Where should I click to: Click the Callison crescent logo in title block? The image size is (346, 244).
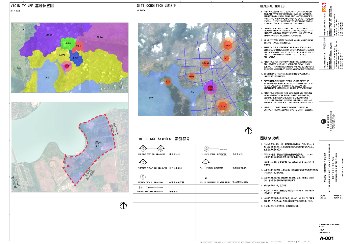pyautogui.click(x=323, y=121)
